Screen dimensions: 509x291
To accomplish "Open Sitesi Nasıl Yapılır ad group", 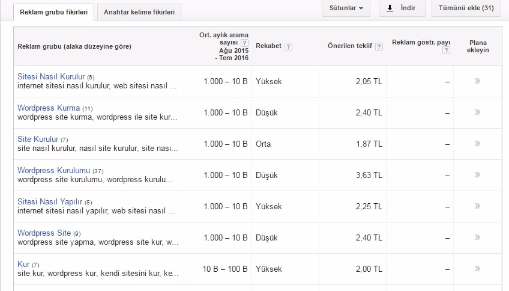I will coord(50,201).
